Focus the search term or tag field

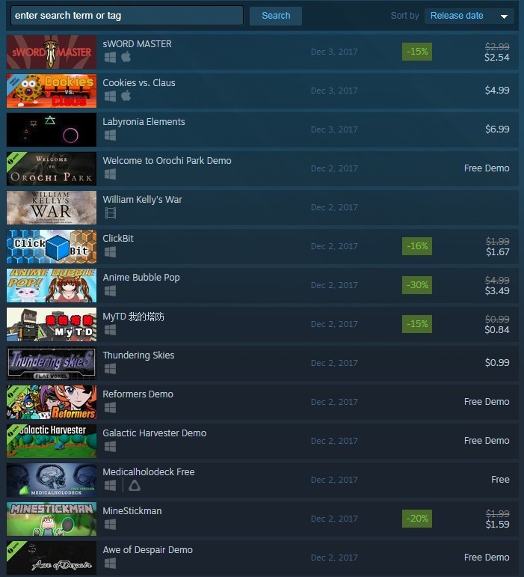tap(127, 16)
